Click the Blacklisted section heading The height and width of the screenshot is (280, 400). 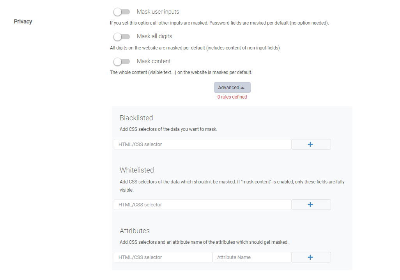tap(136, 118)
